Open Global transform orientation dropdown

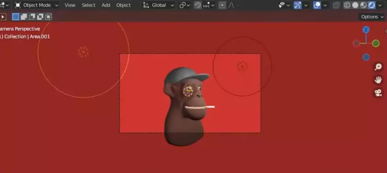click(x=158, y=5)
